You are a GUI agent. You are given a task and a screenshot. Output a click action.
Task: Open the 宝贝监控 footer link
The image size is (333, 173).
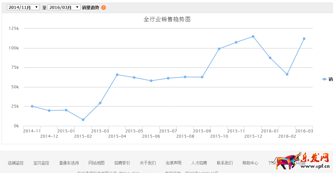coord(41,163)
